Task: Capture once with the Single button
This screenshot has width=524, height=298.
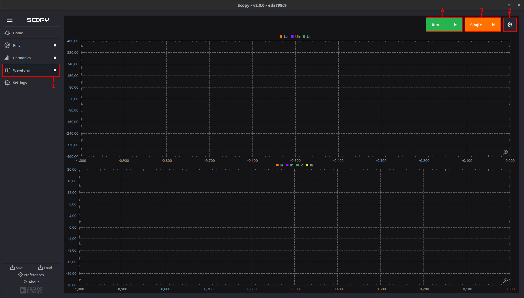Action: (483, 25)
